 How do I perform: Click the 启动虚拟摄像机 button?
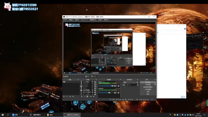[x=148, y=87]
